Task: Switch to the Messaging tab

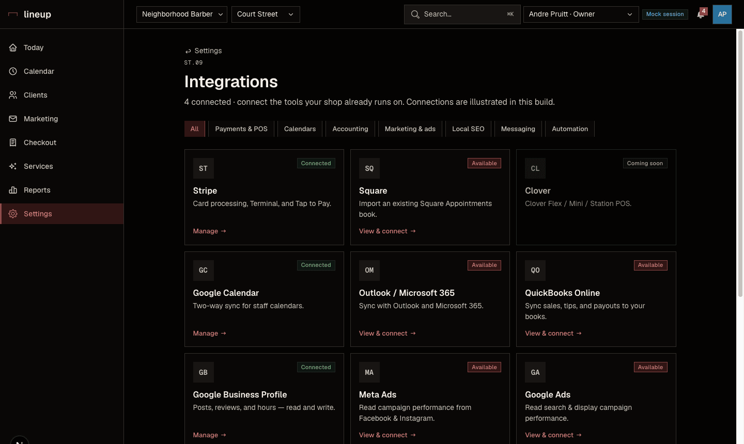Action: 518,129
